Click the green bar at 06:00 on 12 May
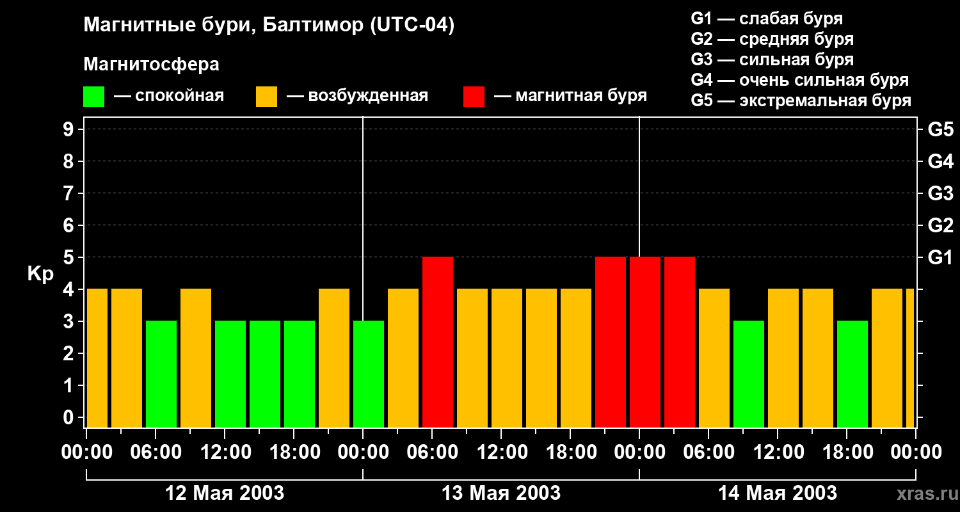 pos(161,374)
